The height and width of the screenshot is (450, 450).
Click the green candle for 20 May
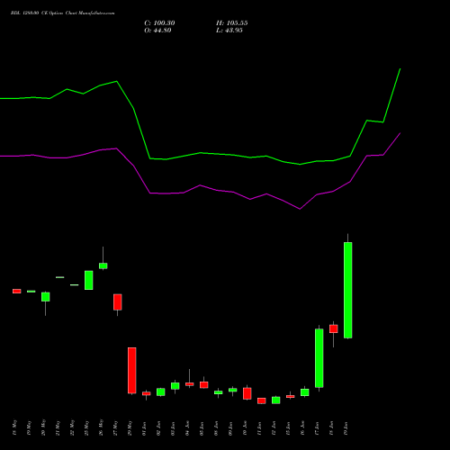tap(46, 297)
